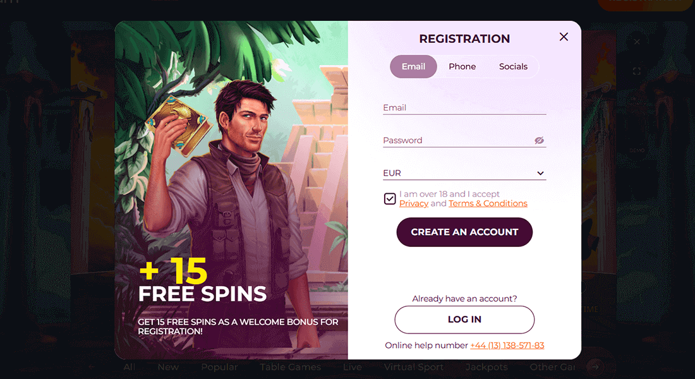Viewport: 695px width, 379px height.
Task: Select the Table Games category
Action: click(x=290, y=367)
